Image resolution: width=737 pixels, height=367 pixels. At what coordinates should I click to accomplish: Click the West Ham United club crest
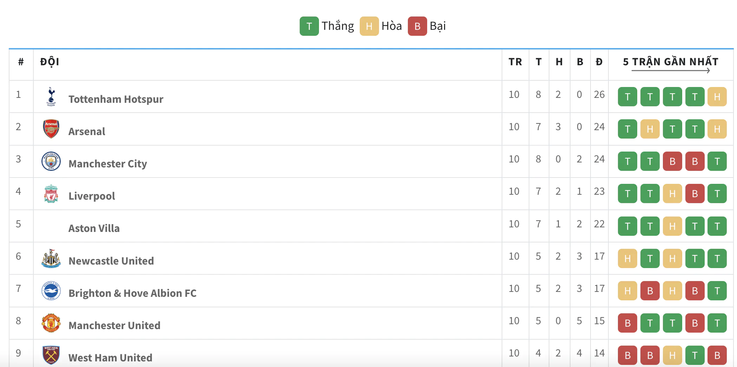[x=51, y=355]
